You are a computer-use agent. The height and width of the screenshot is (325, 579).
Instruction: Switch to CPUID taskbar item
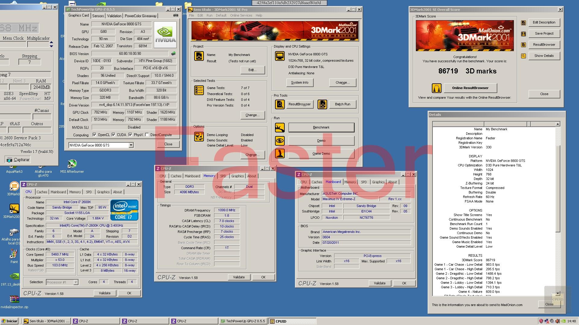click(x=293, y=321)
